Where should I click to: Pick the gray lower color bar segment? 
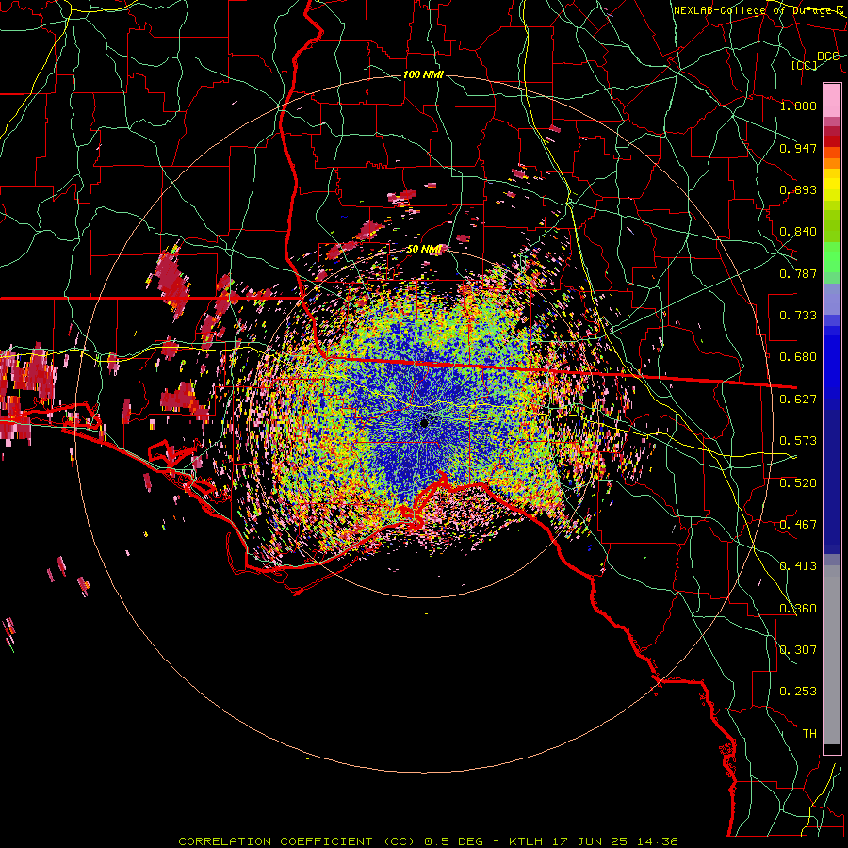832,655
